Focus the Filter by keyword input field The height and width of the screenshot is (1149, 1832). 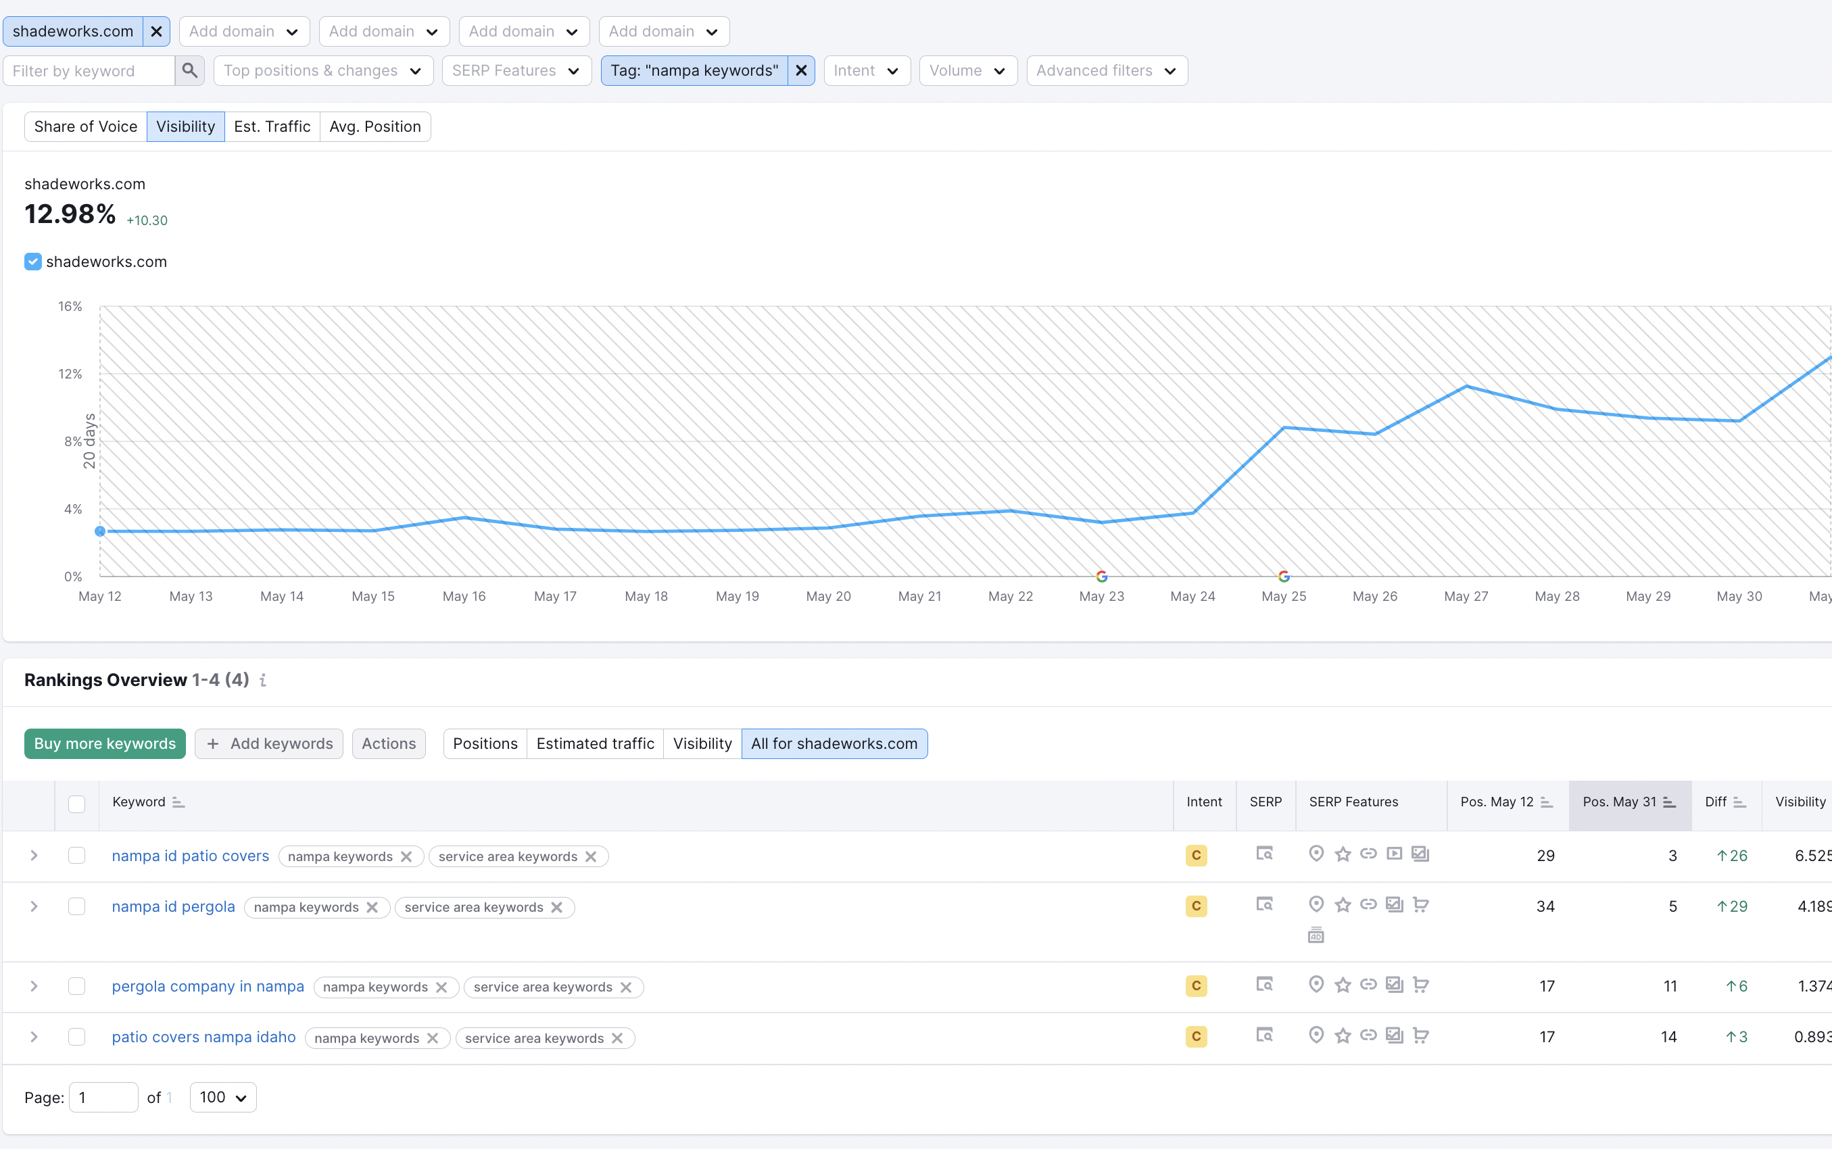(90, 71)
